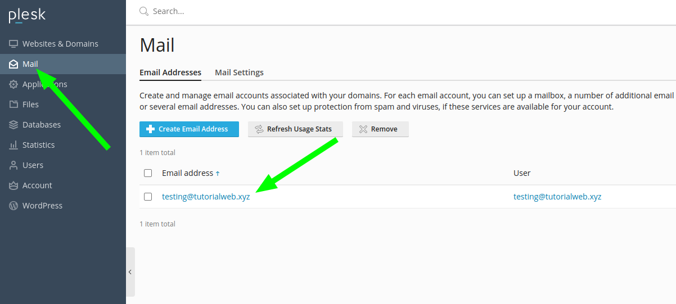This screenshot has width=676, height=304.
Task: Click the Mail envelope icon in sidebar
Action: (x=13, y=64)
